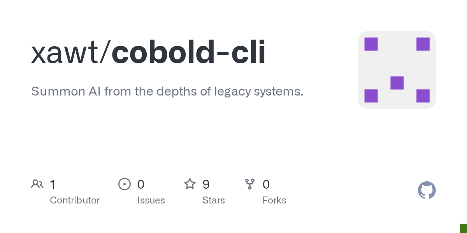Image resolution: width=467 pixels, height=233 pixels.
Task: Select the Stars label
Action: [x=213, y=200]
